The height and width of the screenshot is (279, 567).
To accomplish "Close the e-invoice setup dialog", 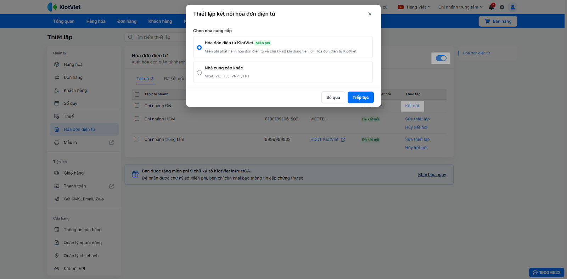I will [370, 14].
